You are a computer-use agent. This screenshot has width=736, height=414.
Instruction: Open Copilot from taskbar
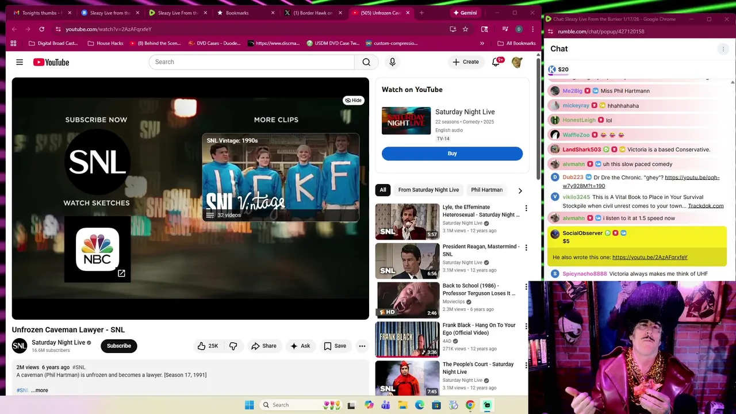click(x=369, y=405)
